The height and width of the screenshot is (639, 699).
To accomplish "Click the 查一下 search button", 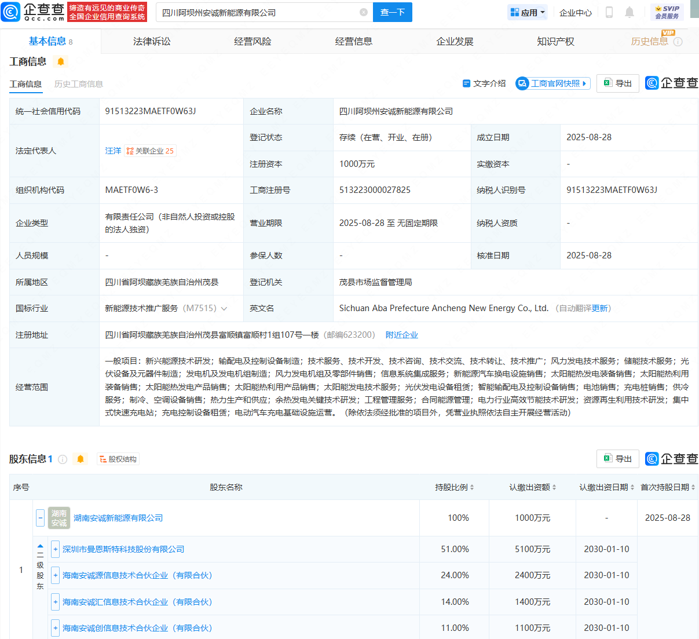I will click(x=392, y=12).
